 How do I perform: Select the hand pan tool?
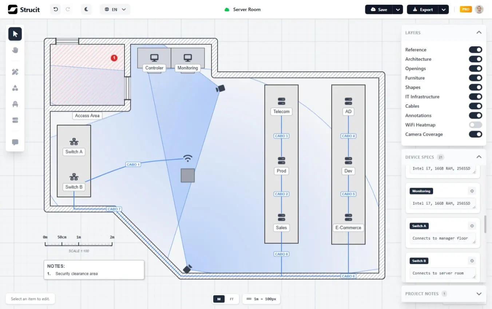coord(15,50)
